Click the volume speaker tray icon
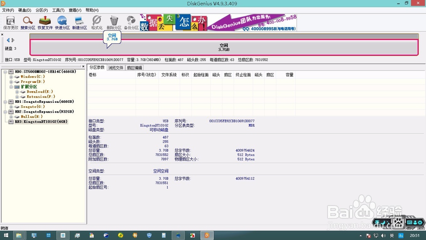The height and width of the screenshot is (240, 426). pyautogui.click(x=383, y=236)
